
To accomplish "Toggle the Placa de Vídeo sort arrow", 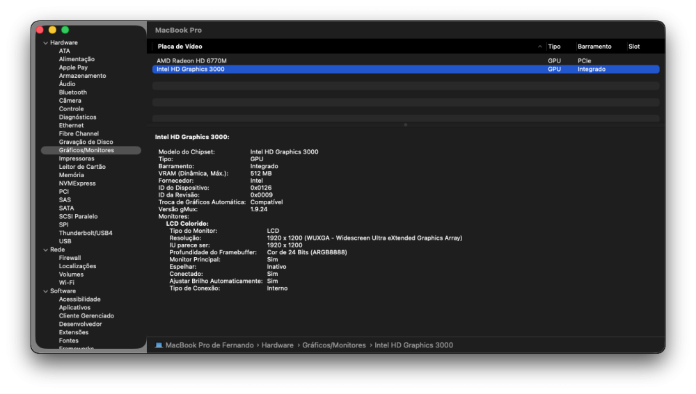I will (540, 47).
